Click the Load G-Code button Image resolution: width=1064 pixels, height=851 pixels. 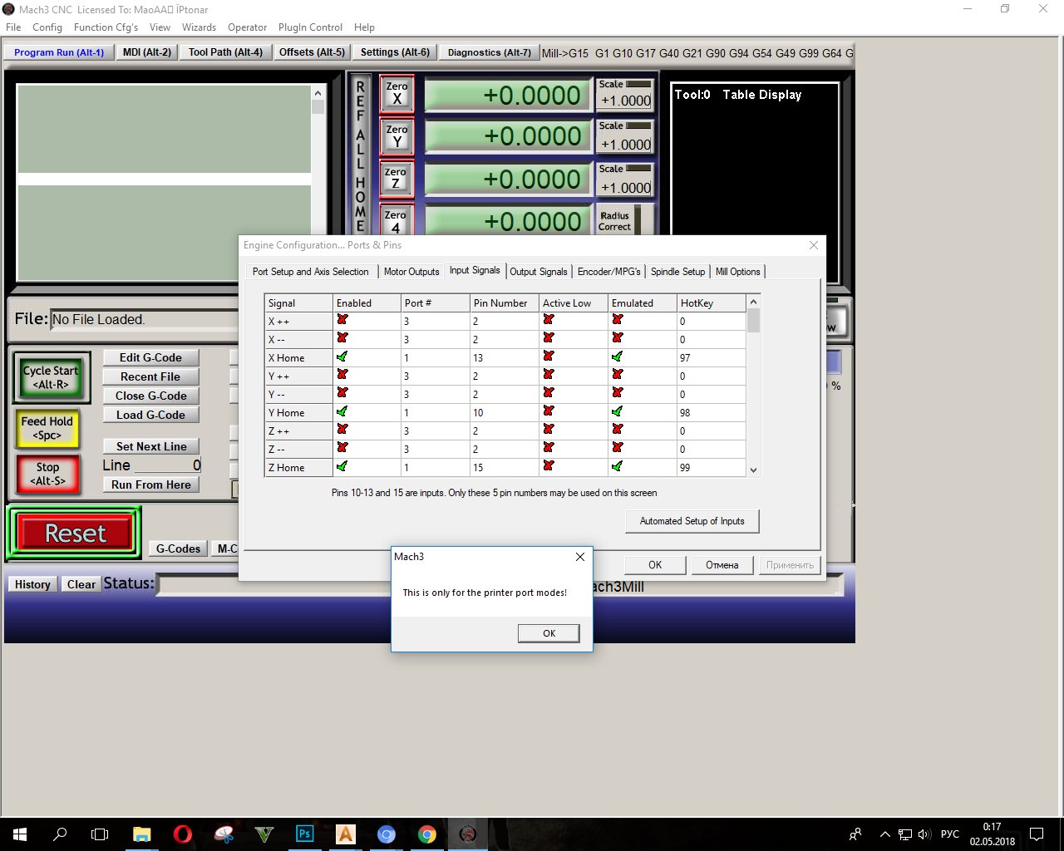[150, 415]
